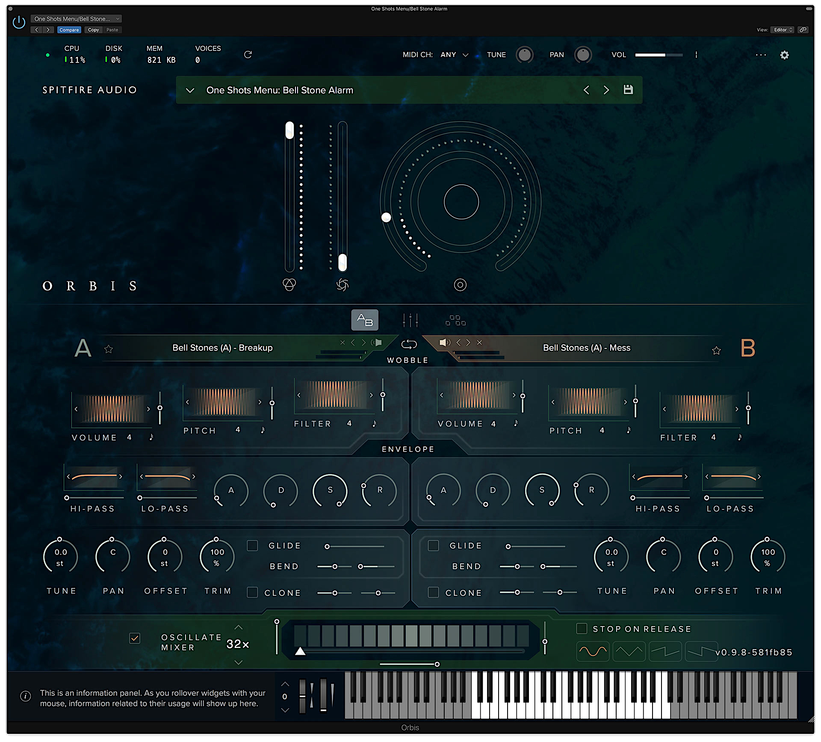
Task: Adjust the VOL slider
Action: tap(659, 55)
